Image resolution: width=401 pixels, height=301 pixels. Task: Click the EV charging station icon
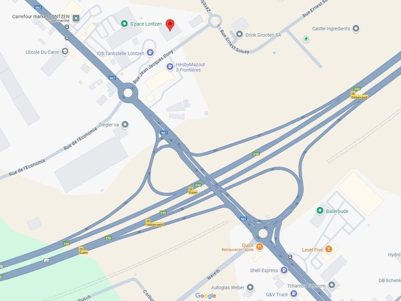coord(306,39)
